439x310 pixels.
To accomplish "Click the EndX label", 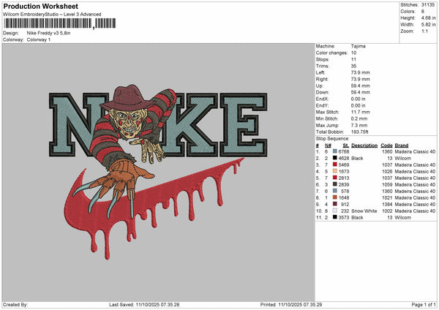I will click(x=322, y=99).
